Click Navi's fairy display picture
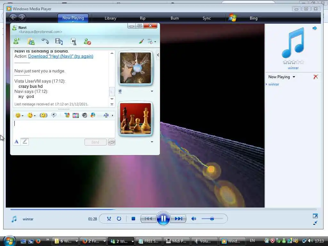The image size is (328, 246). 135,68
